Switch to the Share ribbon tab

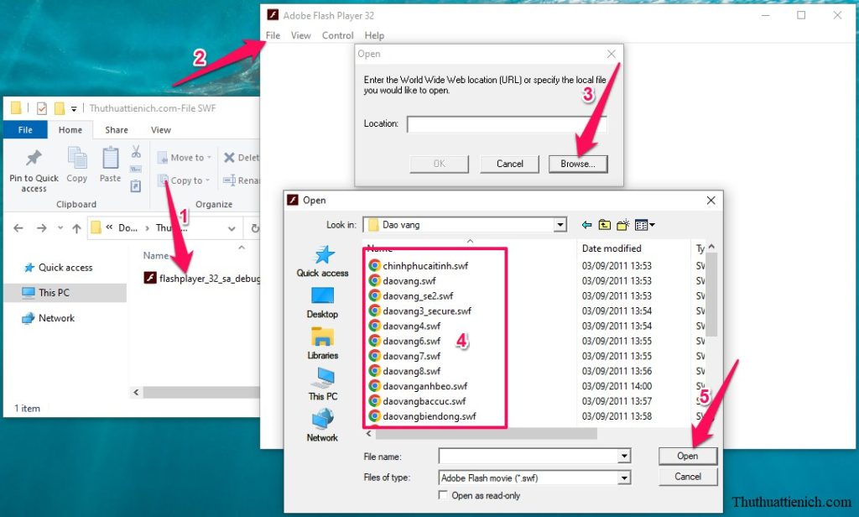pos(117,130)
